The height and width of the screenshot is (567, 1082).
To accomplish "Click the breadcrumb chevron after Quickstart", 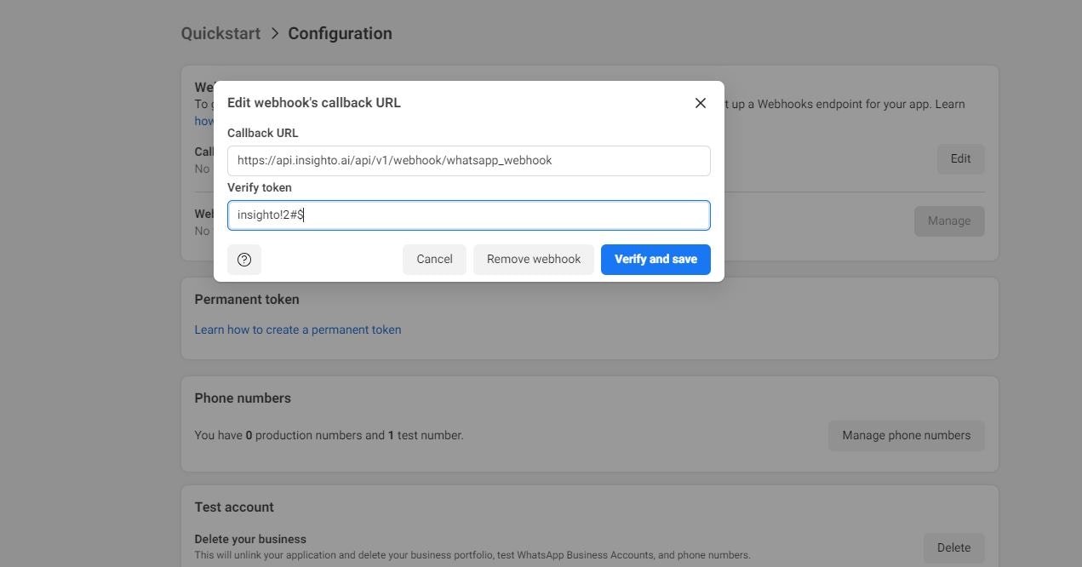I will point(274,33).
